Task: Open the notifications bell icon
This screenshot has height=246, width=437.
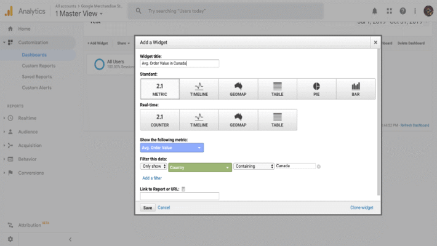Action: click(x=375, y=11)
